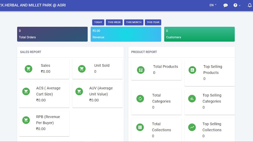Click the 0 value under Total Products
This screenshot has width=253, height=142.
point(154,73)
